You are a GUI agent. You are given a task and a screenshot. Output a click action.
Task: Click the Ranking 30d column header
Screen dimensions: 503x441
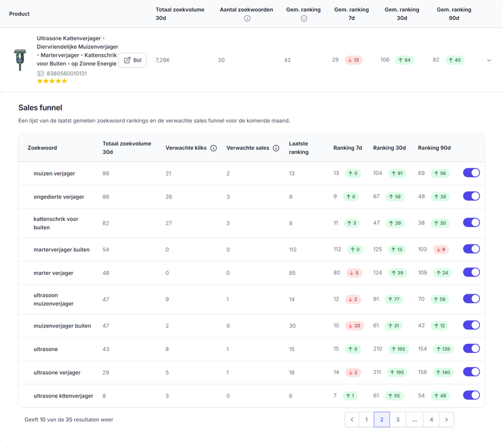pyautogui.click(x=389, y=148)
